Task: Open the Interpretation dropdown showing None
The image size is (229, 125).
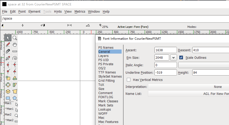Action: coord(189,87)
